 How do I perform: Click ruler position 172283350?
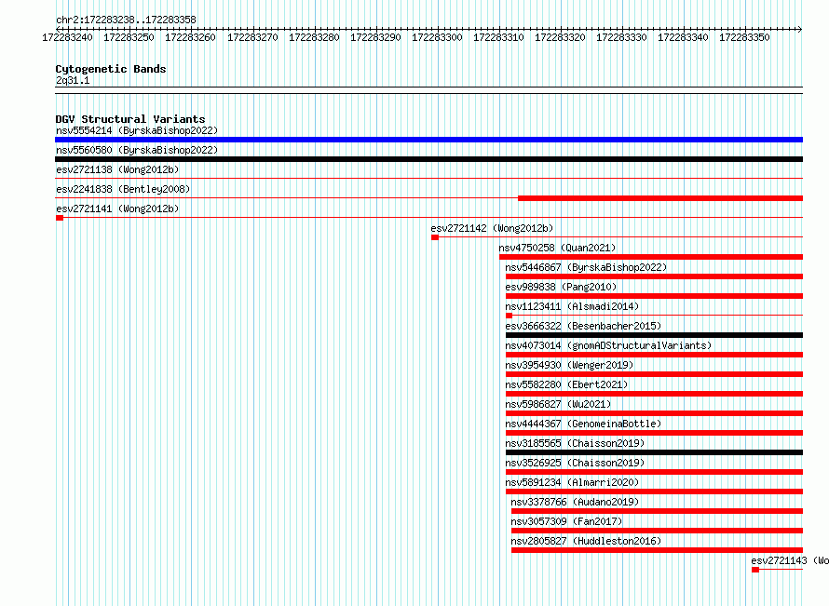tap(744, 37)
